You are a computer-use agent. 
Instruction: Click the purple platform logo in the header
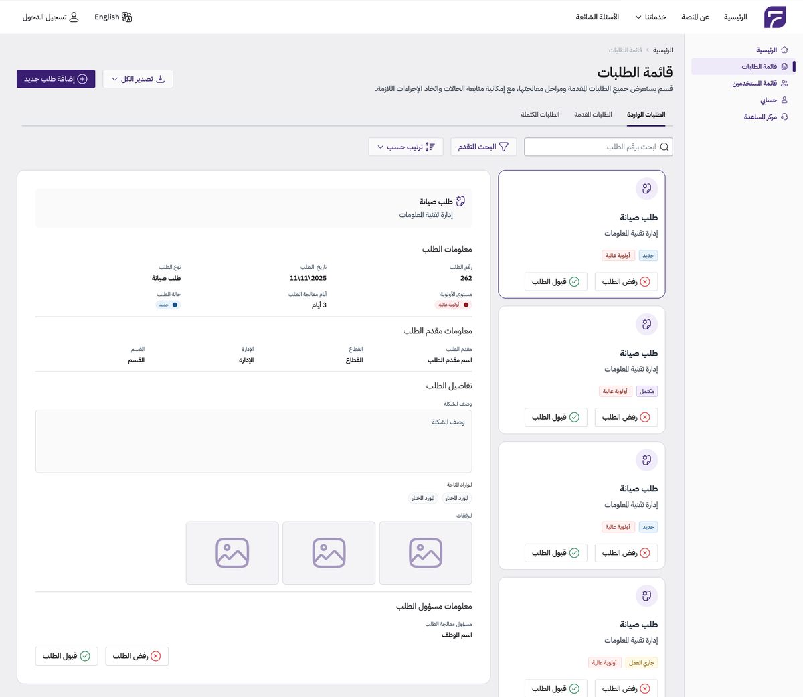point(775,17)
